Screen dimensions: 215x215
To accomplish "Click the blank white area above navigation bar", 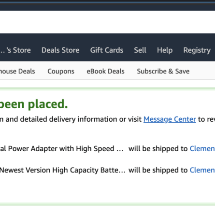I will [x=107, y=22].
